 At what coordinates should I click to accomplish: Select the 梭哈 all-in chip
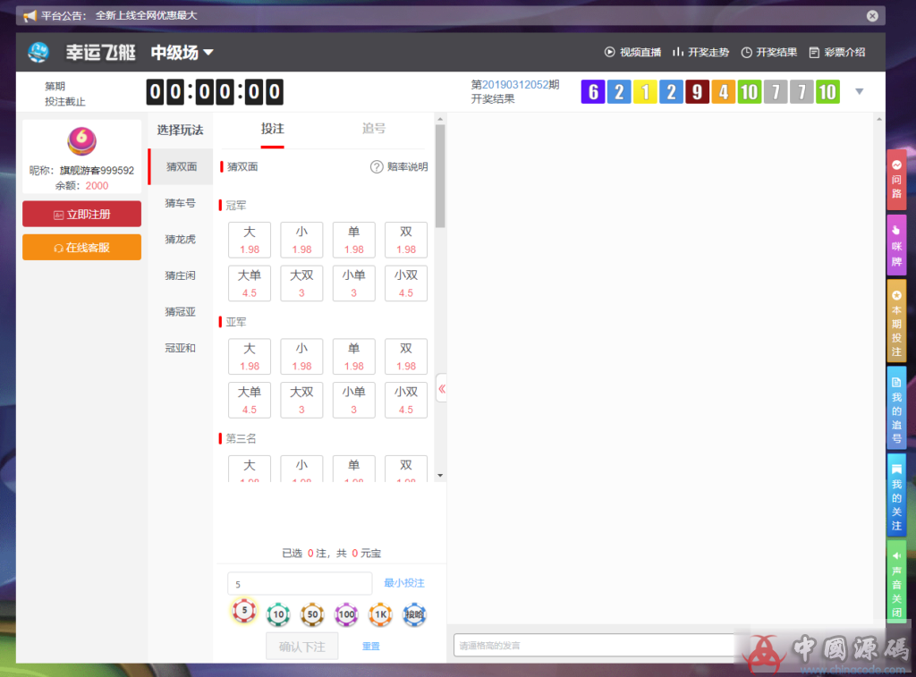pyautogui.click(x=415, y=614)
